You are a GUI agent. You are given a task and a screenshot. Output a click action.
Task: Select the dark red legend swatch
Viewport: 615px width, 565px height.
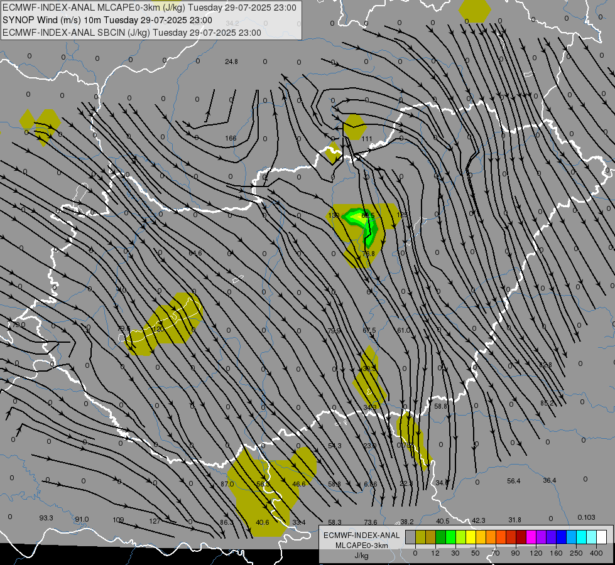click(521, 537)
